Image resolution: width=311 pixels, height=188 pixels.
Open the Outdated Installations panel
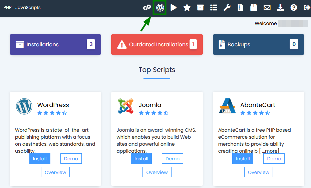pos(157,44)
